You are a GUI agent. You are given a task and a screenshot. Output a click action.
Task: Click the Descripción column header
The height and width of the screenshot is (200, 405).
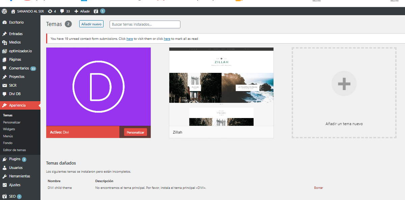(104, 181)
